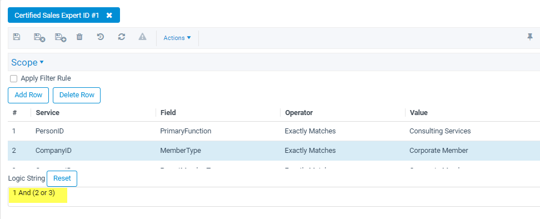Image resolution: width=540 pixels, height=219 pixels.
Task: Click Exactly Matches in the PersonID row
Action: tap(310, 131)
